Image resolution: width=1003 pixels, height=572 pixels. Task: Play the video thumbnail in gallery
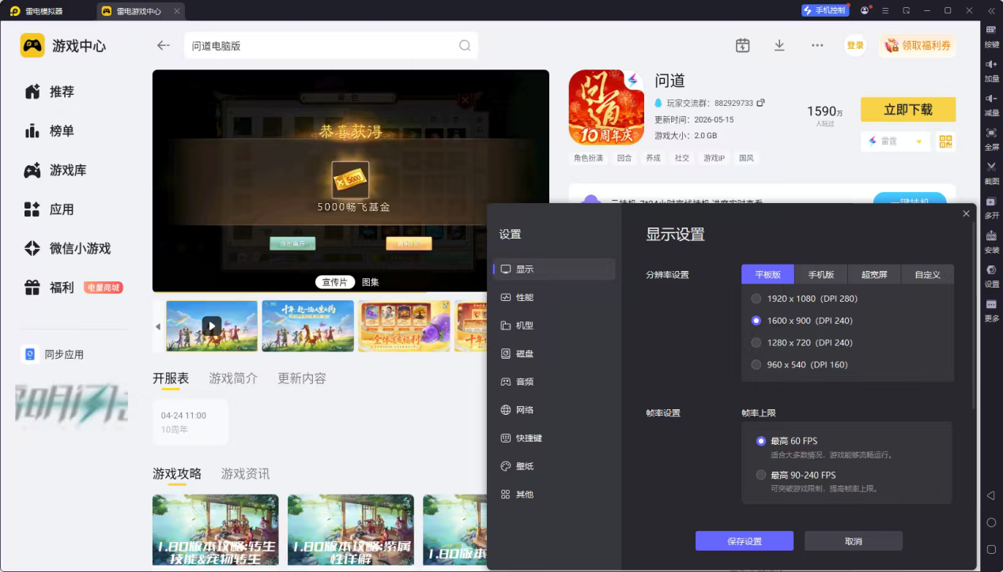click(x=212, y=326)
